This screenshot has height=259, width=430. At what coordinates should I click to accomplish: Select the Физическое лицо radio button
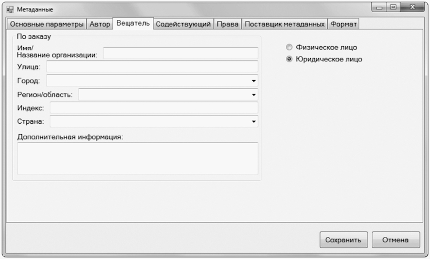pos(289,47)
